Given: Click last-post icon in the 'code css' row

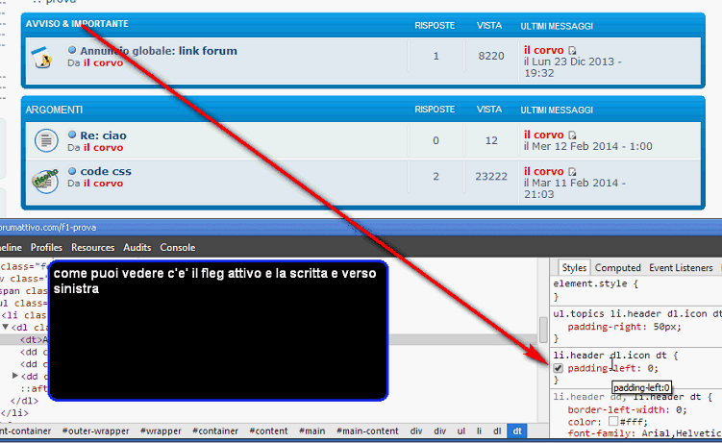Looking at the screenshot, I should 572,172.
